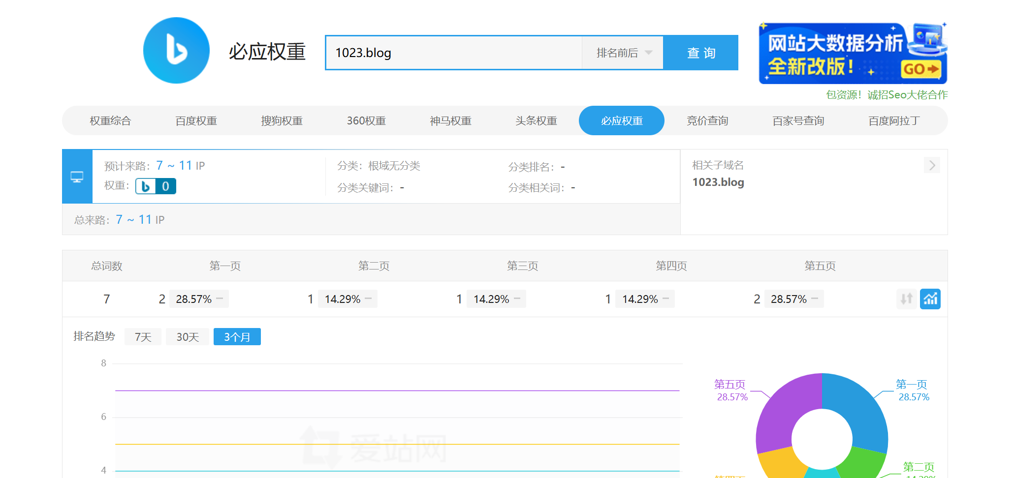The image size is (1014, 478).
Task: Select the 3个月 trend range
Action: [x=237, y=337]
